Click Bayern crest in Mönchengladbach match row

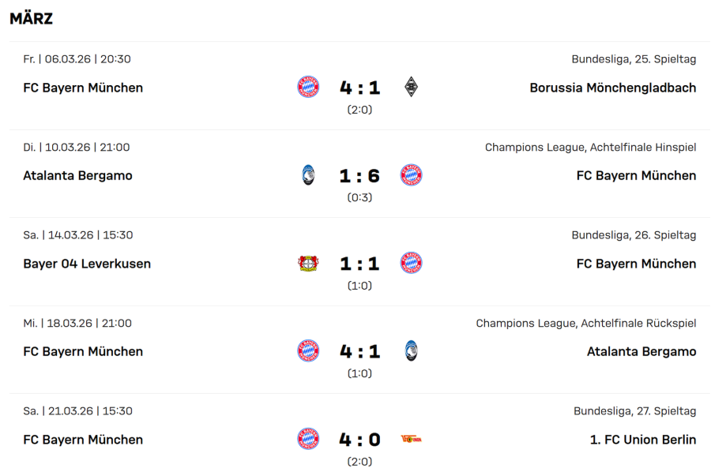[x=308, y=87]
